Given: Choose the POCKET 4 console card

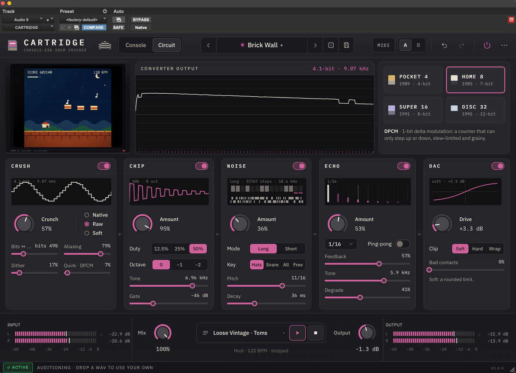Looking at the screenshot, I should tap(413, 80).
